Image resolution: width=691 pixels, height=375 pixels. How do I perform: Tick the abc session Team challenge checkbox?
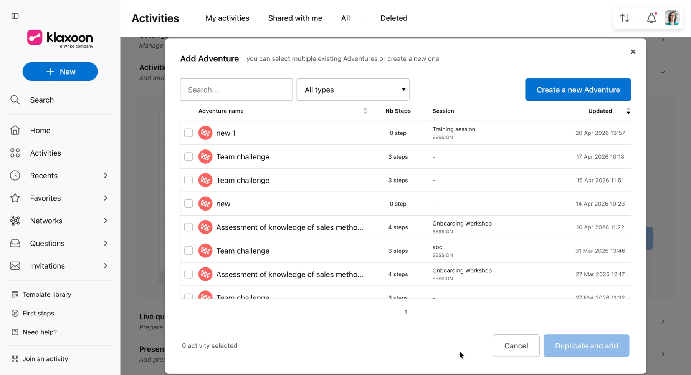point(188,251)
